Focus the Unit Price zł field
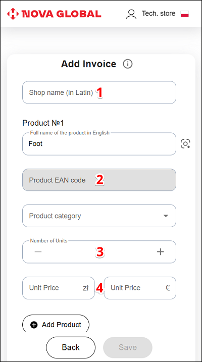Viewport: 202px width, 362px height. click(x=59, y=288)
